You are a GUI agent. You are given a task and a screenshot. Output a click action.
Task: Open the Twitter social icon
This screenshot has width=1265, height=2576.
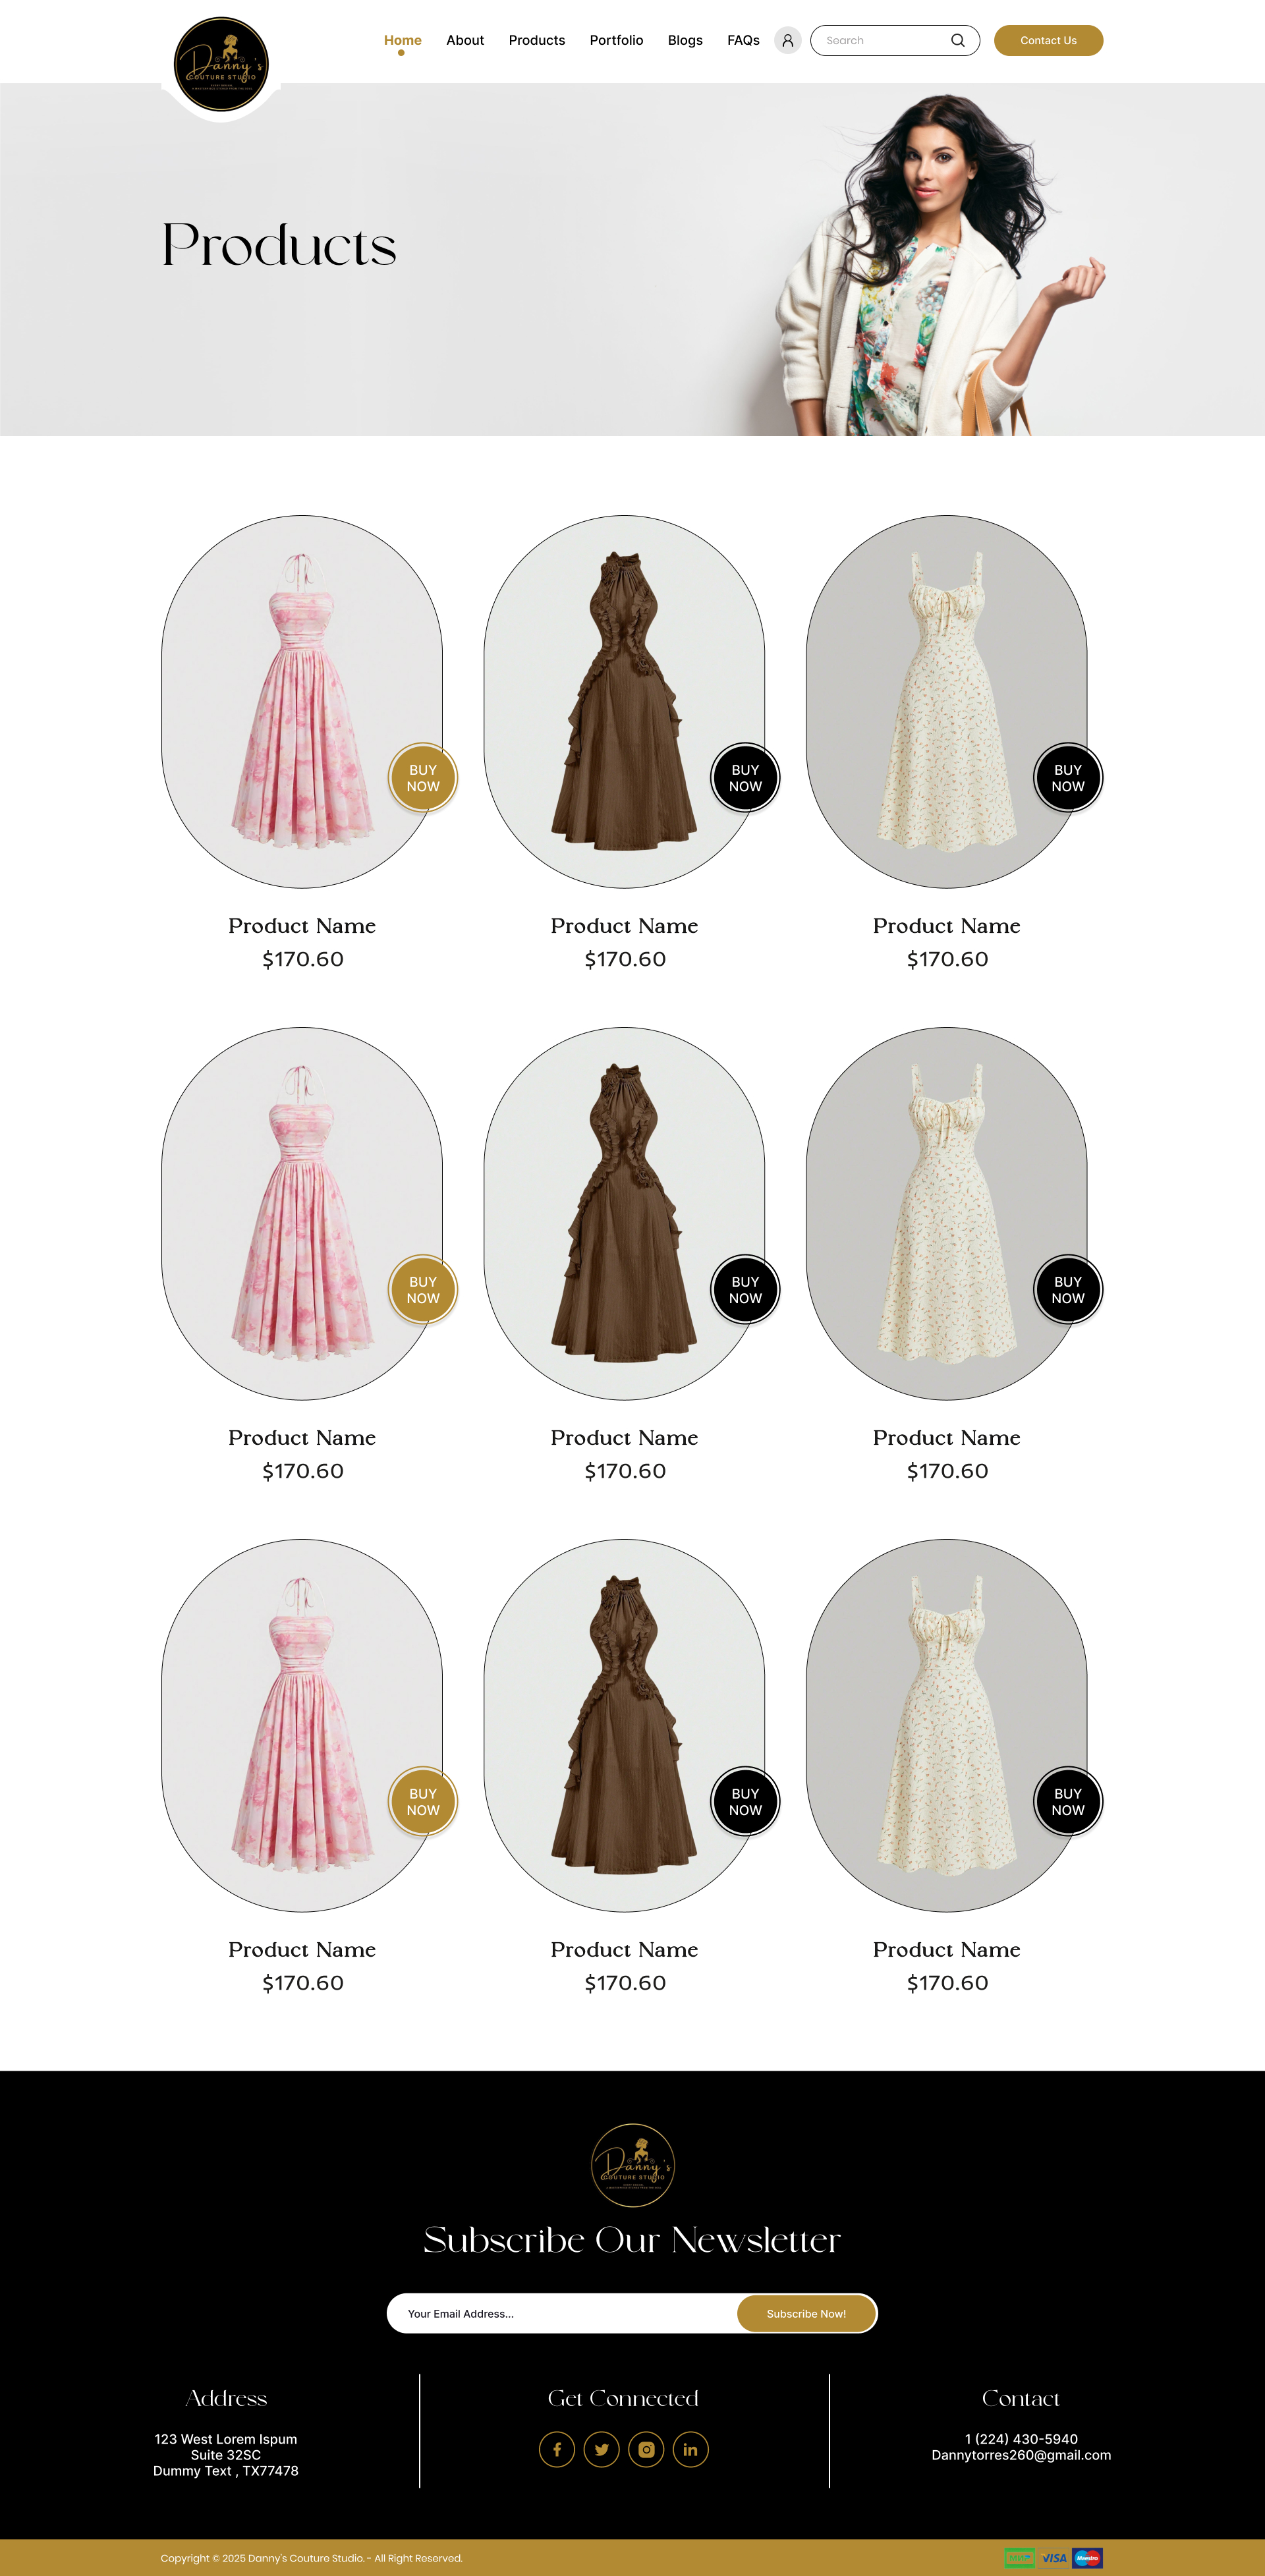click(601, 2449)
